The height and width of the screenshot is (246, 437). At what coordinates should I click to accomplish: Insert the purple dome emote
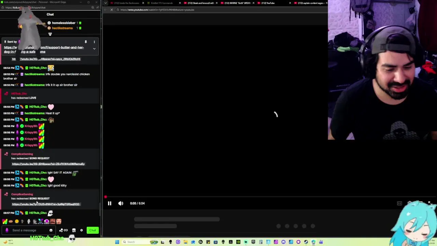(x=46, y=221)
